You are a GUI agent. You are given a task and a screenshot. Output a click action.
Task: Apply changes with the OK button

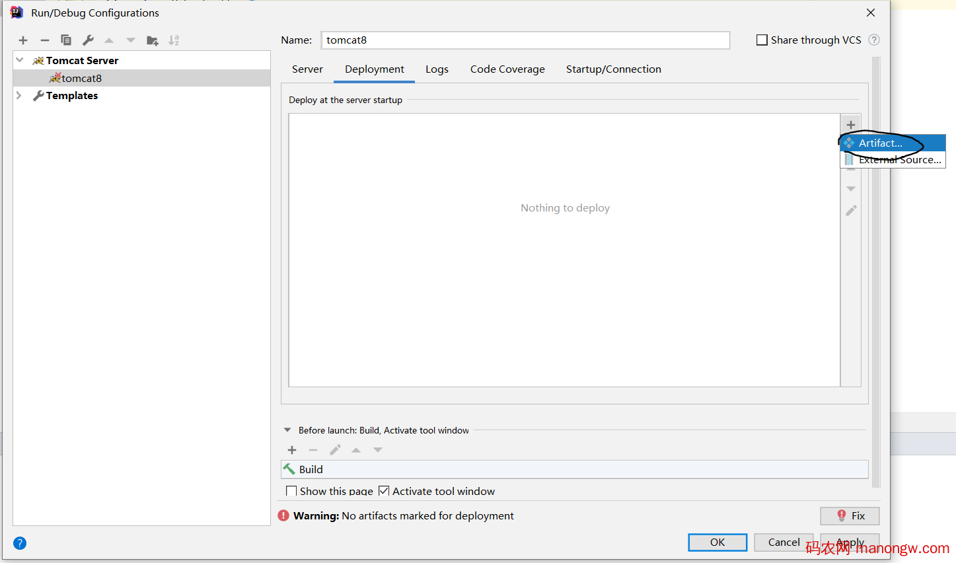pyautogui.click(x=717, y=542)
